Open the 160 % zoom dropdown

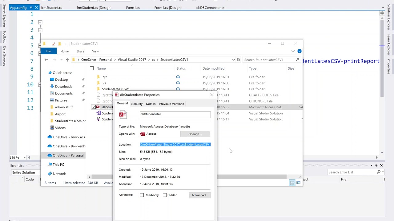point(25,157)
